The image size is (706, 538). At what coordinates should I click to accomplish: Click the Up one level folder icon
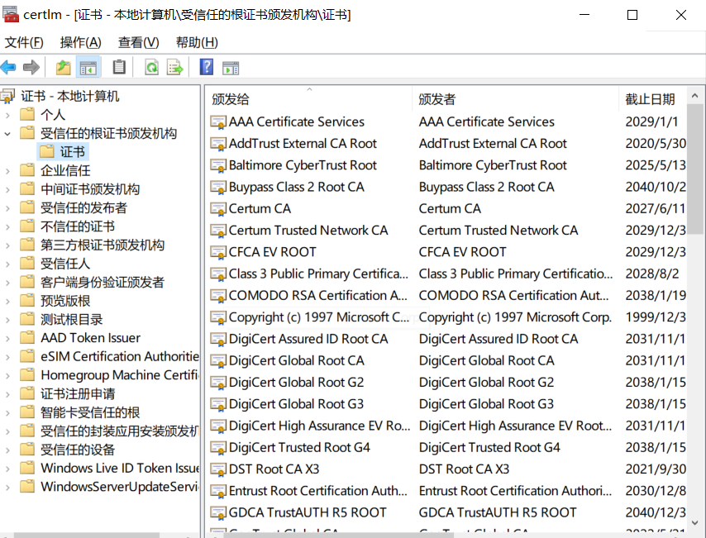[63, 68]
